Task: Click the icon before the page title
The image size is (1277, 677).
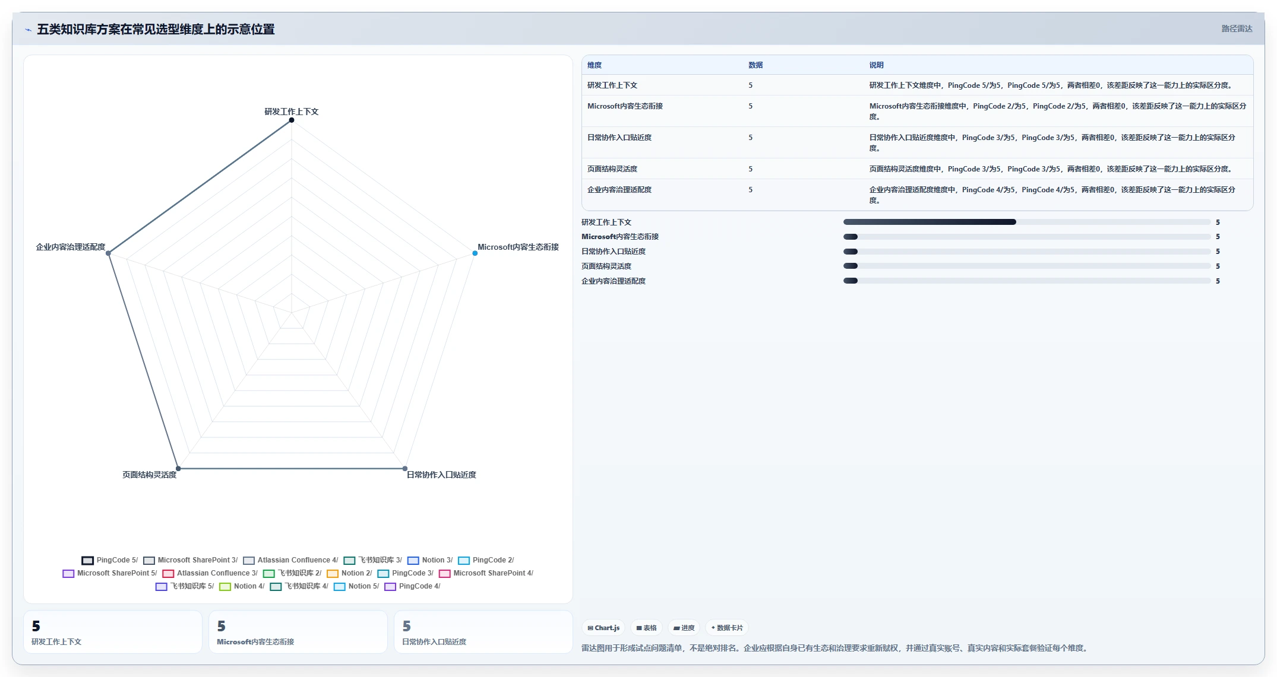Action: pyautogui.click(x=28, y=30)
